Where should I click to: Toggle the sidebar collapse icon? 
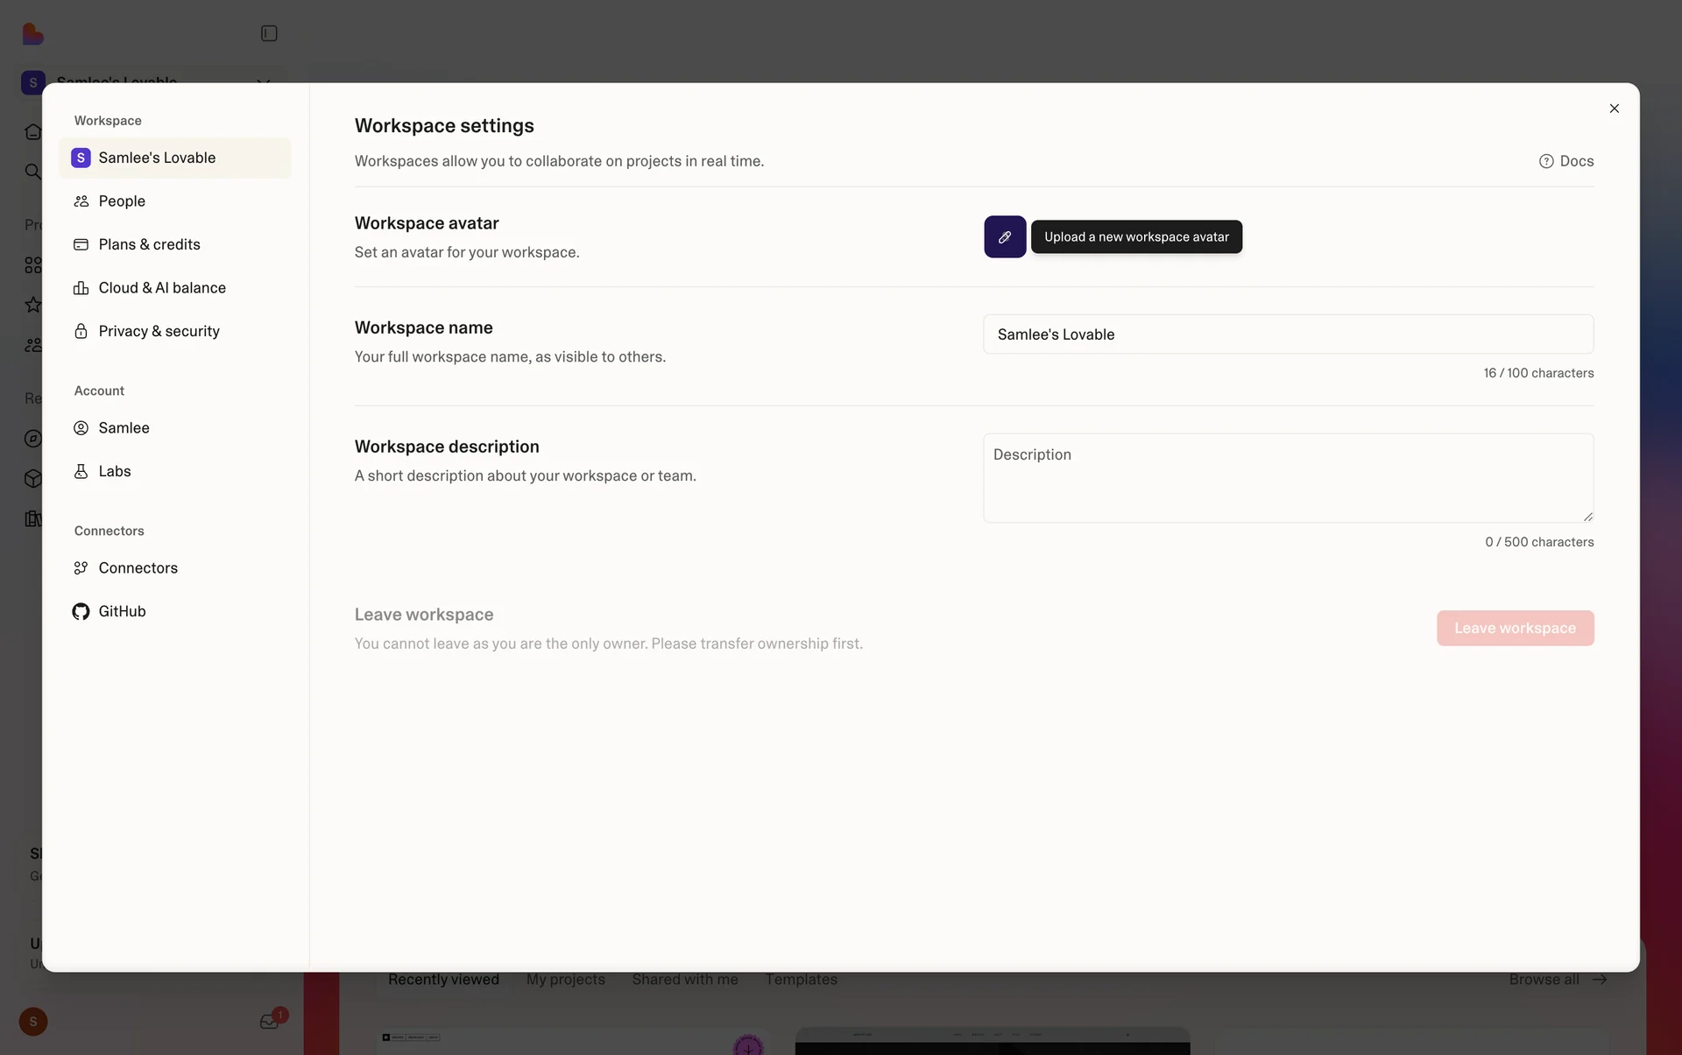(x=269, y=33)
